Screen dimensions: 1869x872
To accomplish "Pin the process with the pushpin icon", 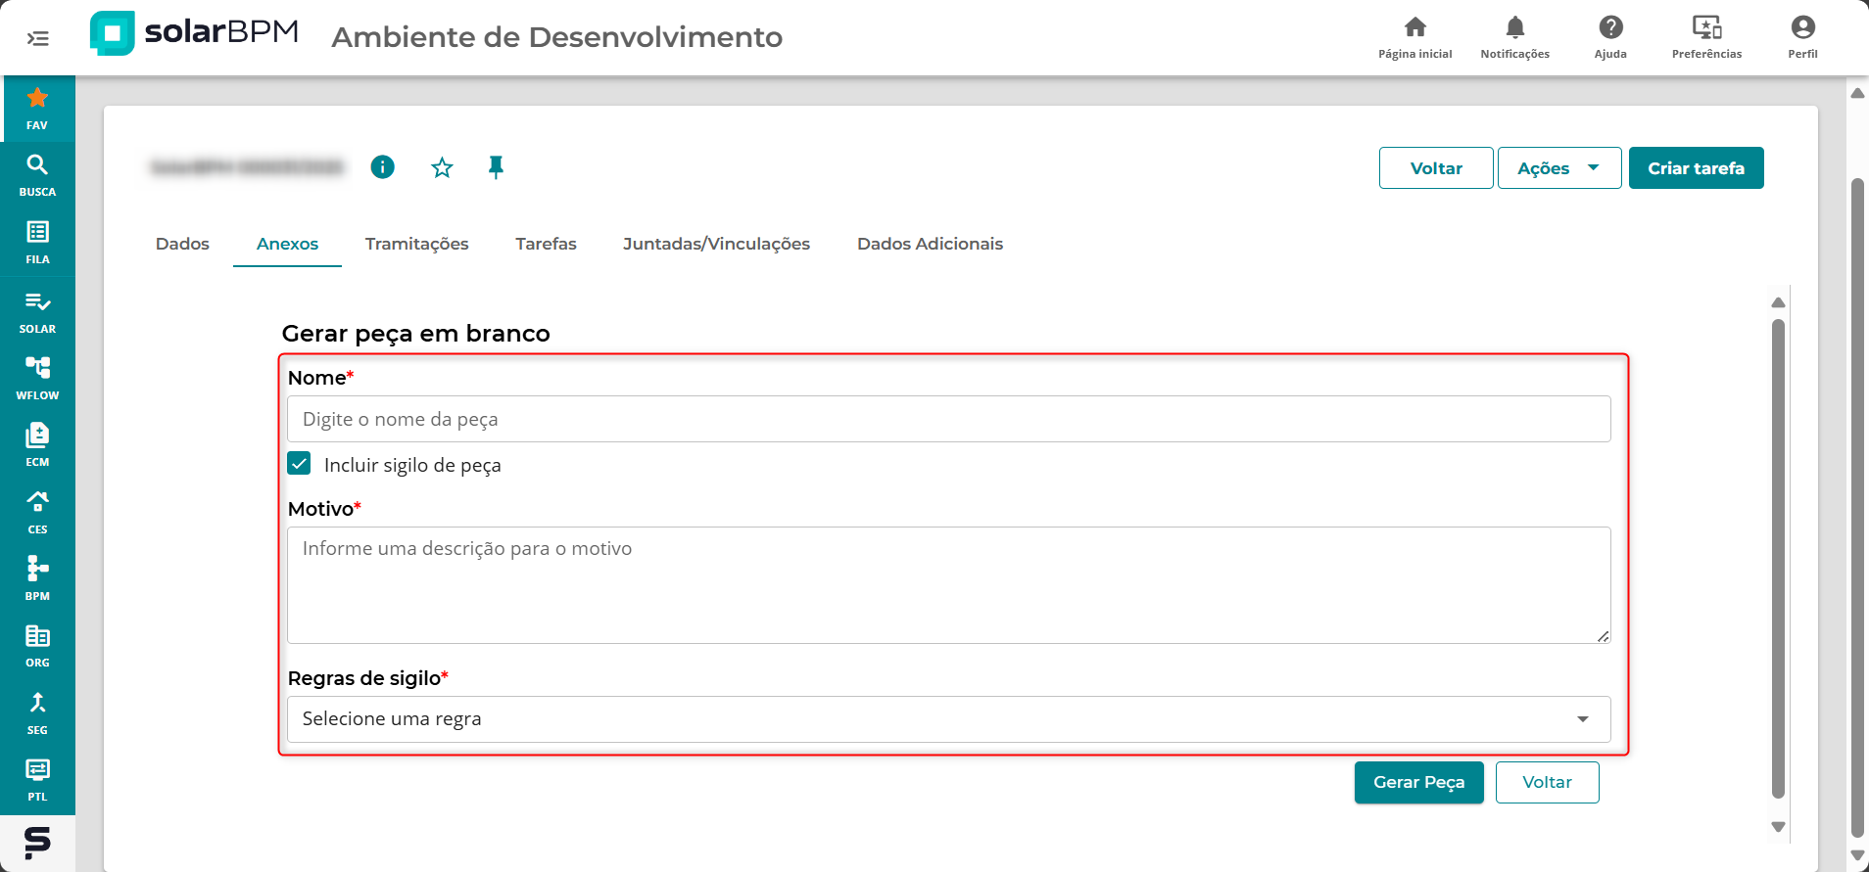I will 496,167.
